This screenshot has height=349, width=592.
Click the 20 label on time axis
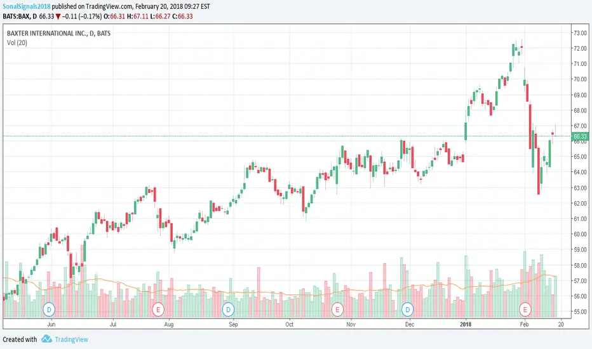[561, 324]
